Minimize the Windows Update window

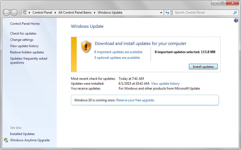tap(215, 3)
